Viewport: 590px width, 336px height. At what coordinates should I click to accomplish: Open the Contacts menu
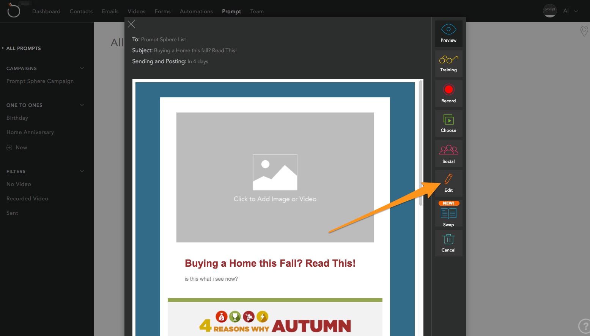coord(81,11)
